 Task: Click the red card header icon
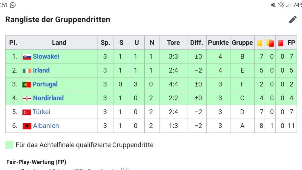coord(281,43)
